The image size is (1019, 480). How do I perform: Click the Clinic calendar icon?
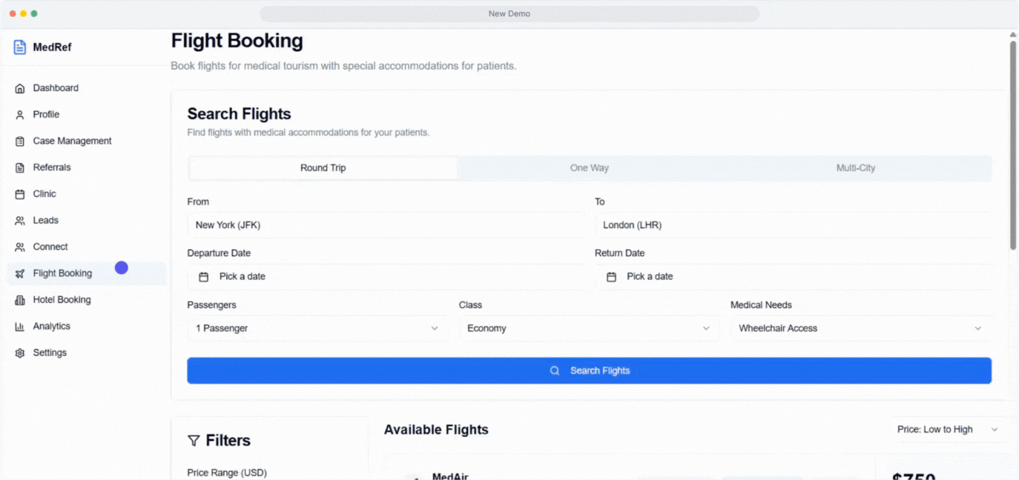click(x=19, y=193)
